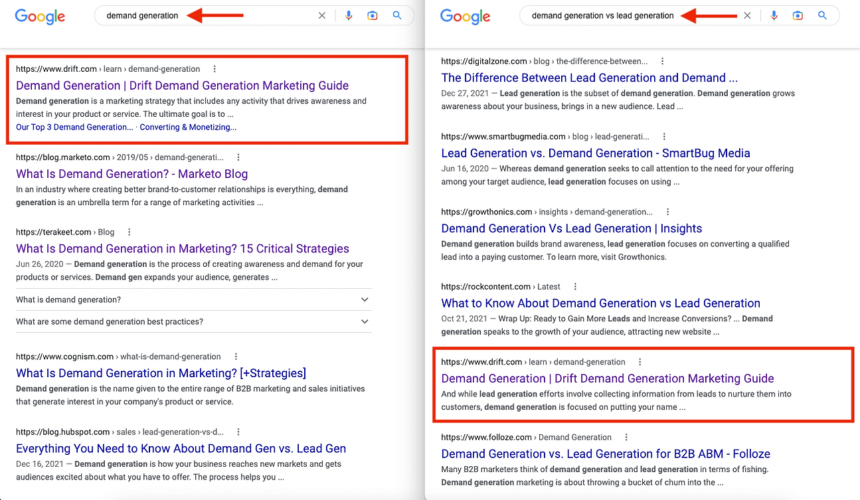This screenshot has height=500, width=860.
Task: Open Cognism '[+Strategies]' result
Action: [161, 373]
